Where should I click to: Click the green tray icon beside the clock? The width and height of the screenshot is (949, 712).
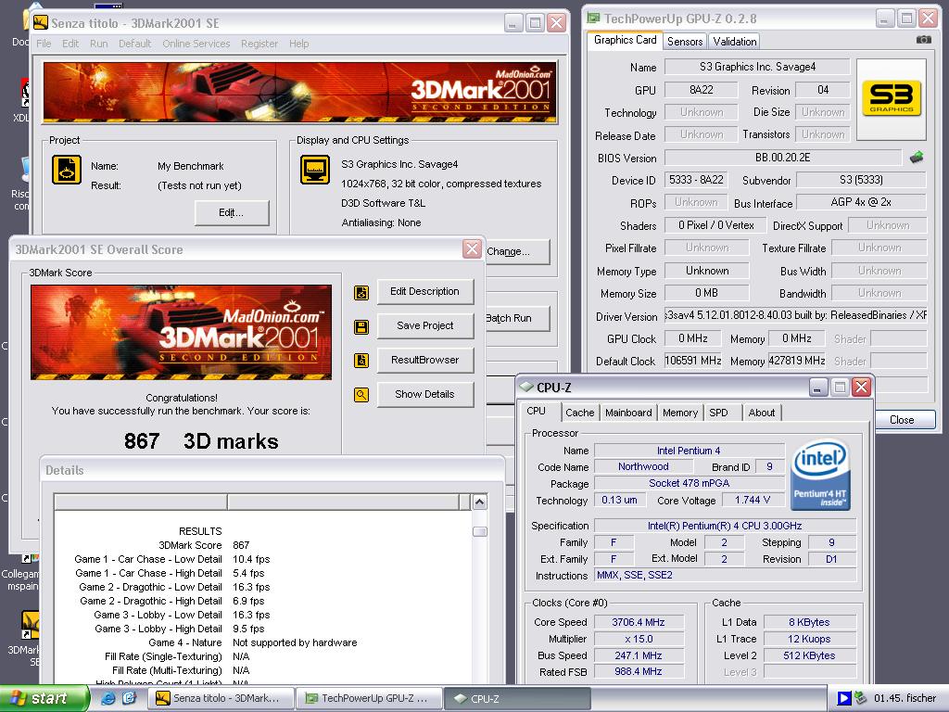860,698
